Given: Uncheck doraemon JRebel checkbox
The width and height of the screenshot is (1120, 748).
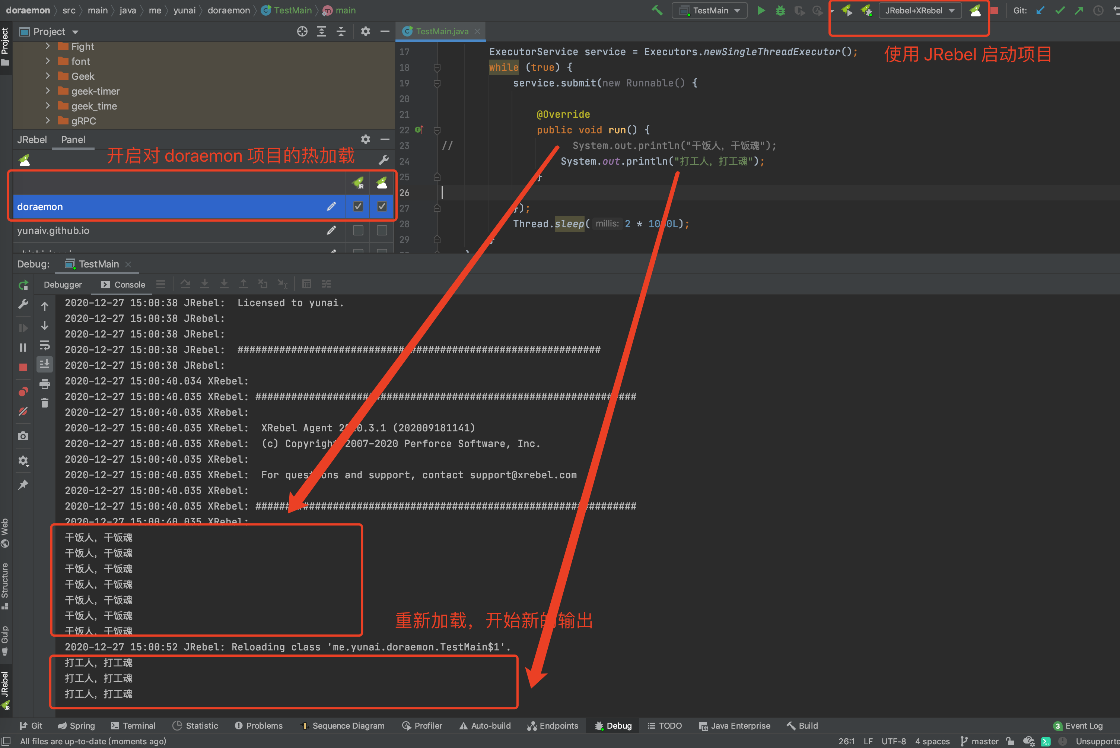Looking at the screenshot, I should [357, 207].
